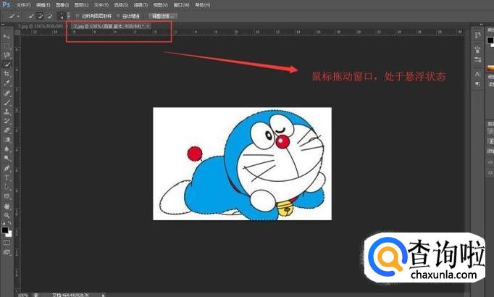494x297 pixels.
Task: Select the Quick Selection tool
Action: (7, 64)
